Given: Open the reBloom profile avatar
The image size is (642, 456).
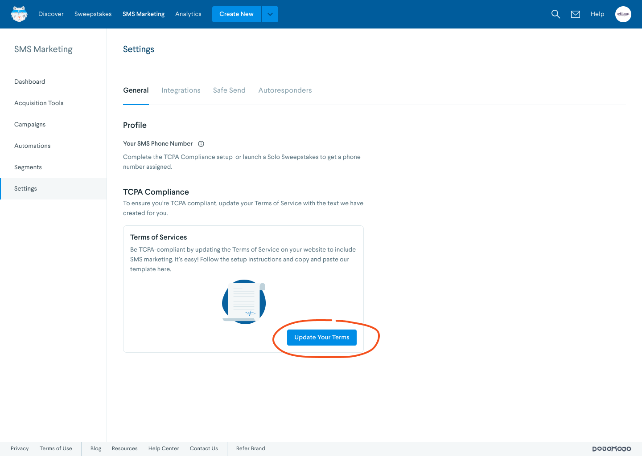Looking at the screenshot, I should coord(623,14).
